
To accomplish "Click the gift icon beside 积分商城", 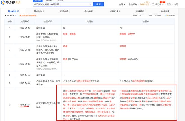I will coord(153,4).
